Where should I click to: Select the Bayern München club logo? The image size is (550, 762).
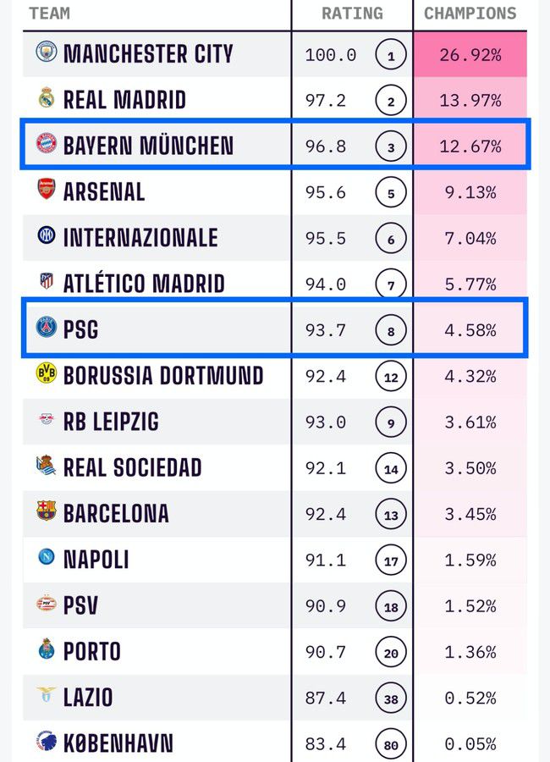click(46, 145)
